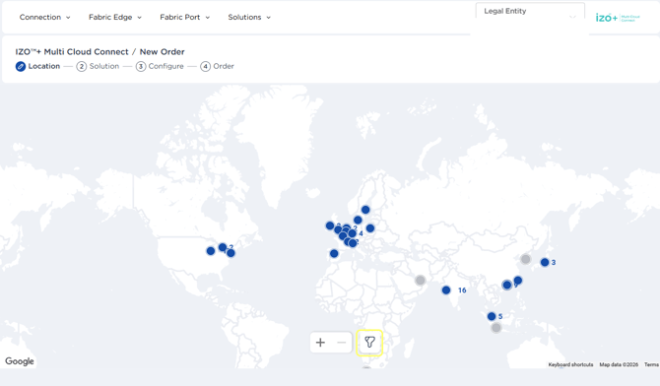Select the Solution step 2
This screenshot has height=386, width=660.
98,67
